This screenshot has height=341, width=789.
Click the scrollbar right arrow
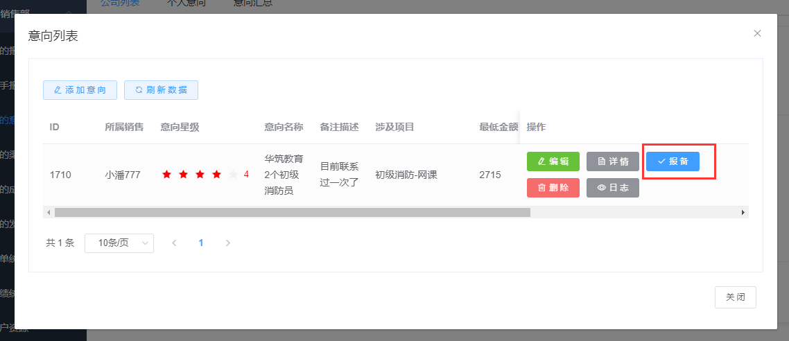(x=743, y=212)
